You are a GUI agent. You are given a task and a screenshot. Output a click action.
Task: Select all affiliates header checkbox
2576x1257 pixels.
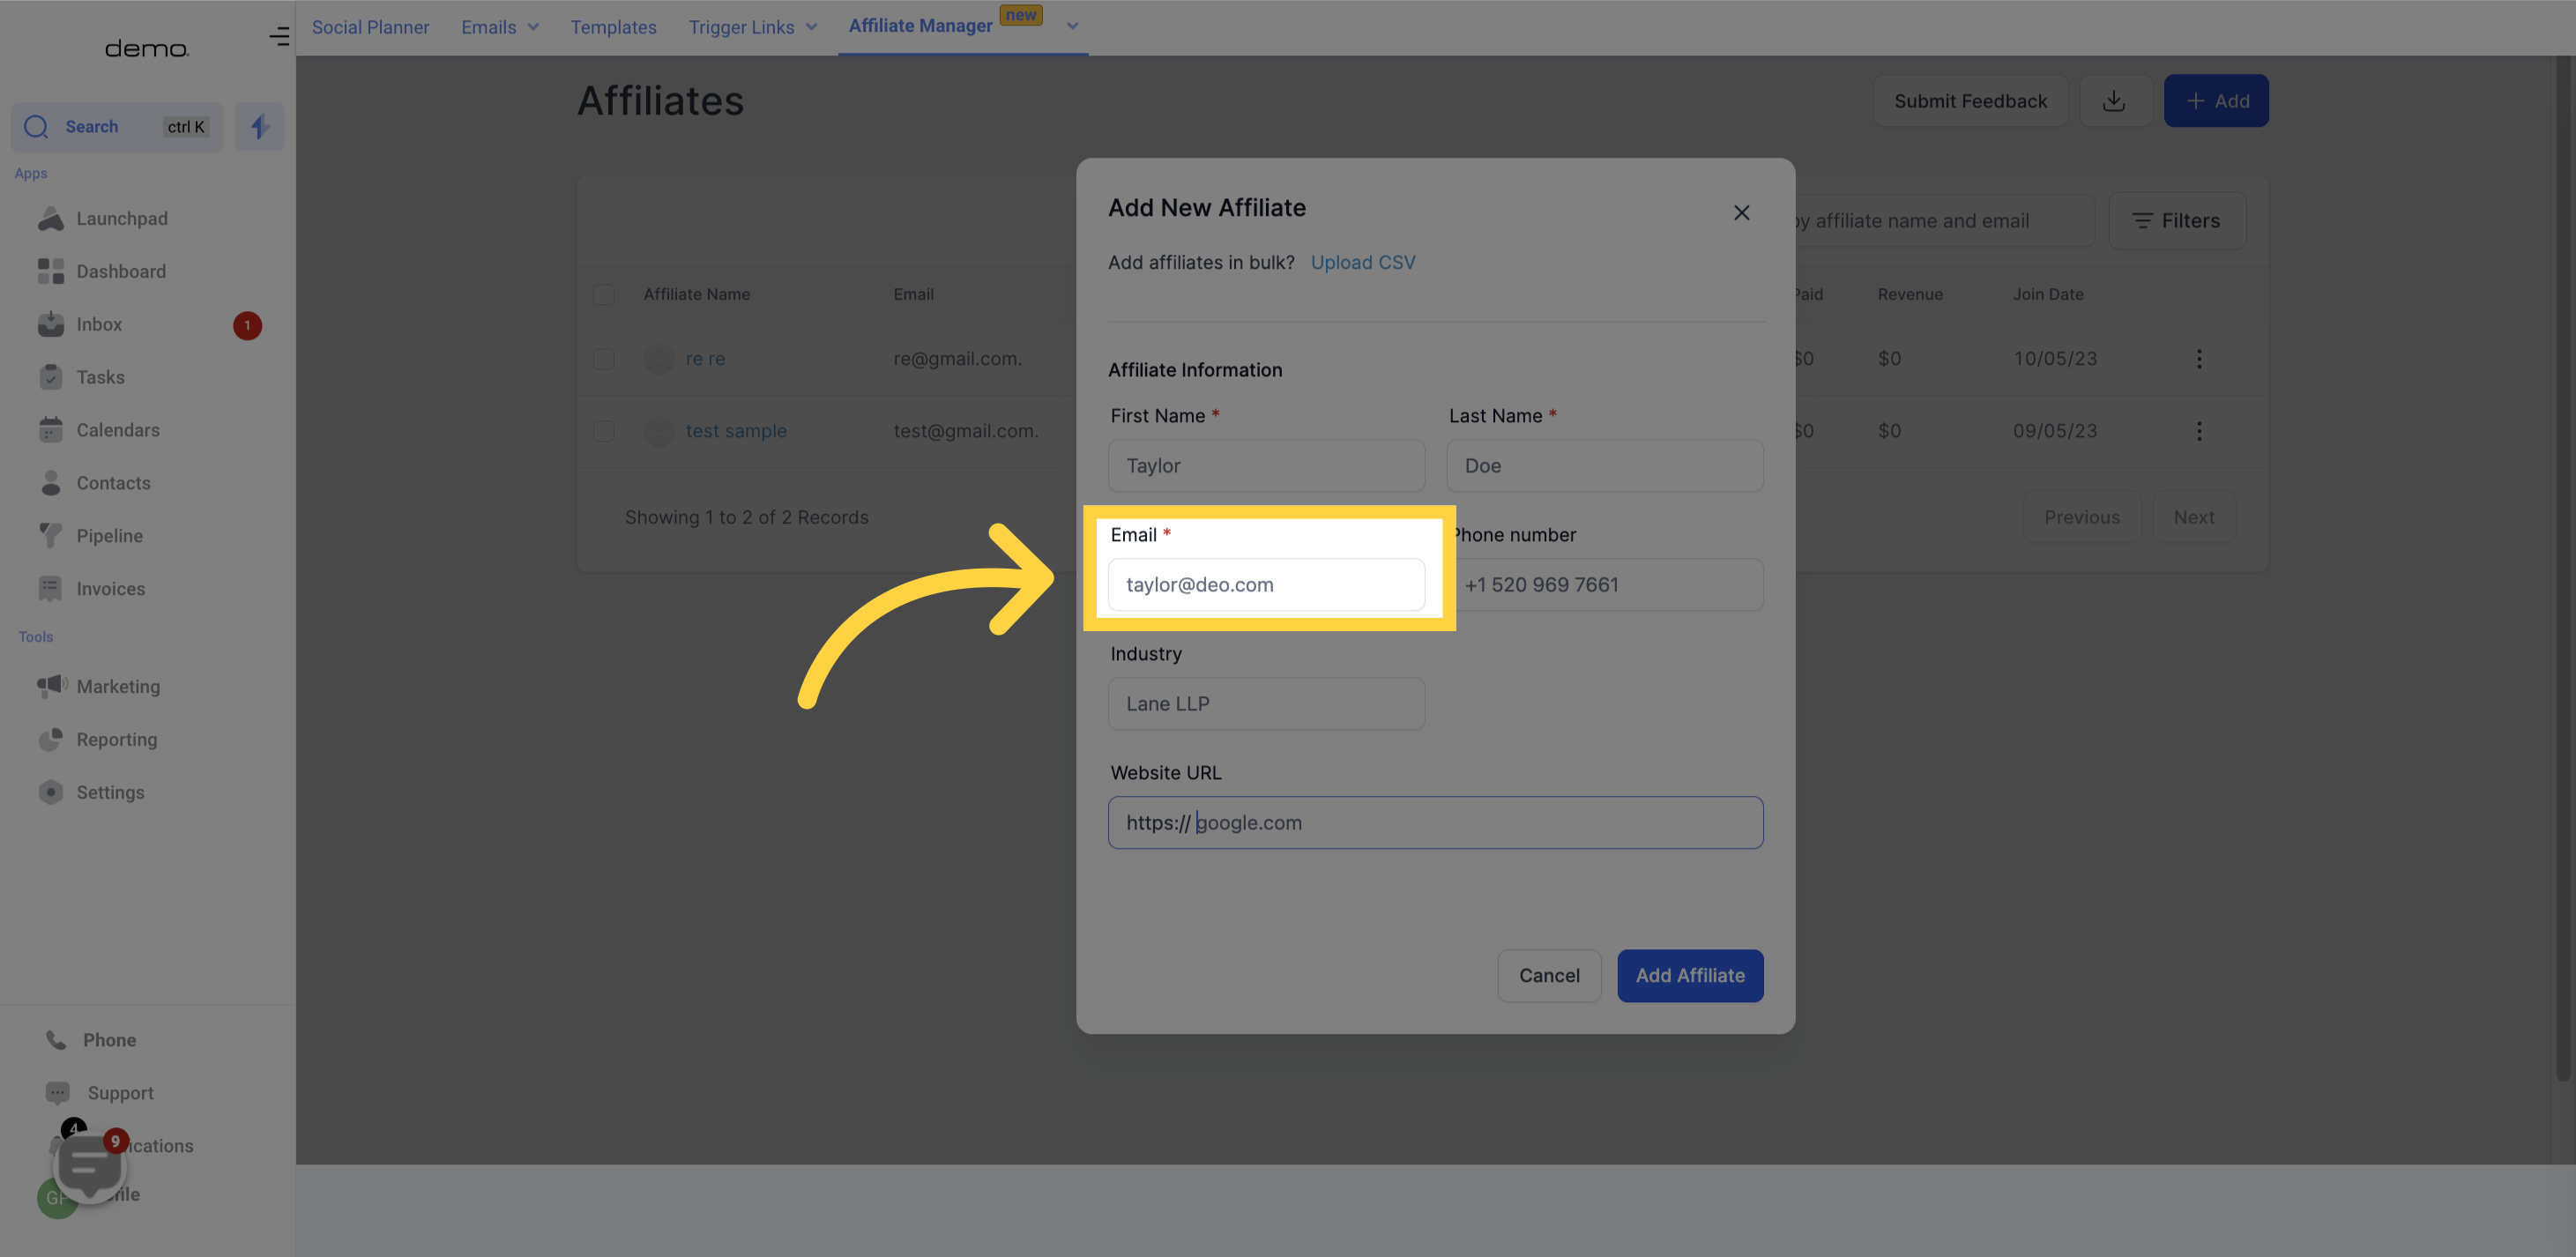pyautogui.click(x=603, y=294)
